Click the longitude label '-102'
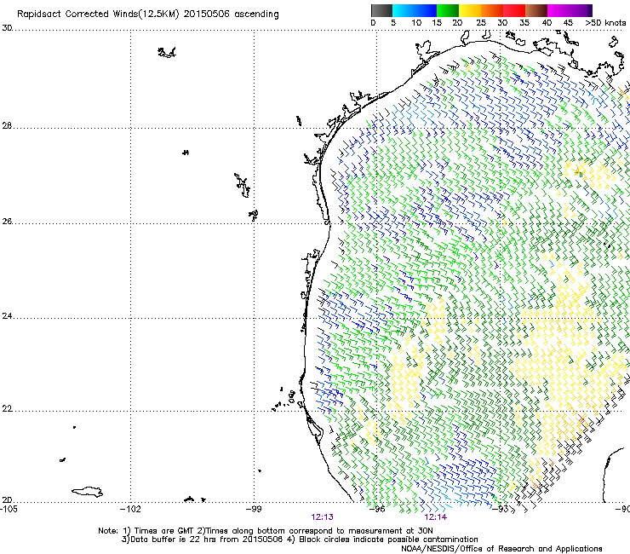Image resolution: width=630 pixels, height=554 pixels. pos(130,509)
